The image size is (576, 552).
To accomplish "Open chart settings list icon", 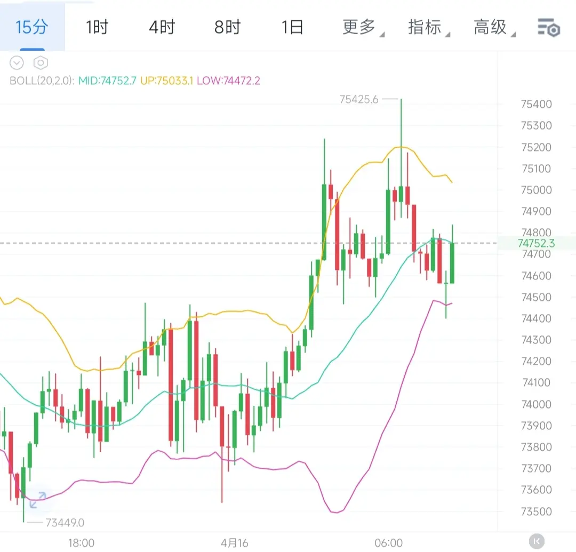I will pyautogui.click(x=548, y=28).
